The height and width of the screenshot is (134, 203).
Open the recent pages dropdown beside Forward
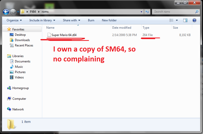18,12
